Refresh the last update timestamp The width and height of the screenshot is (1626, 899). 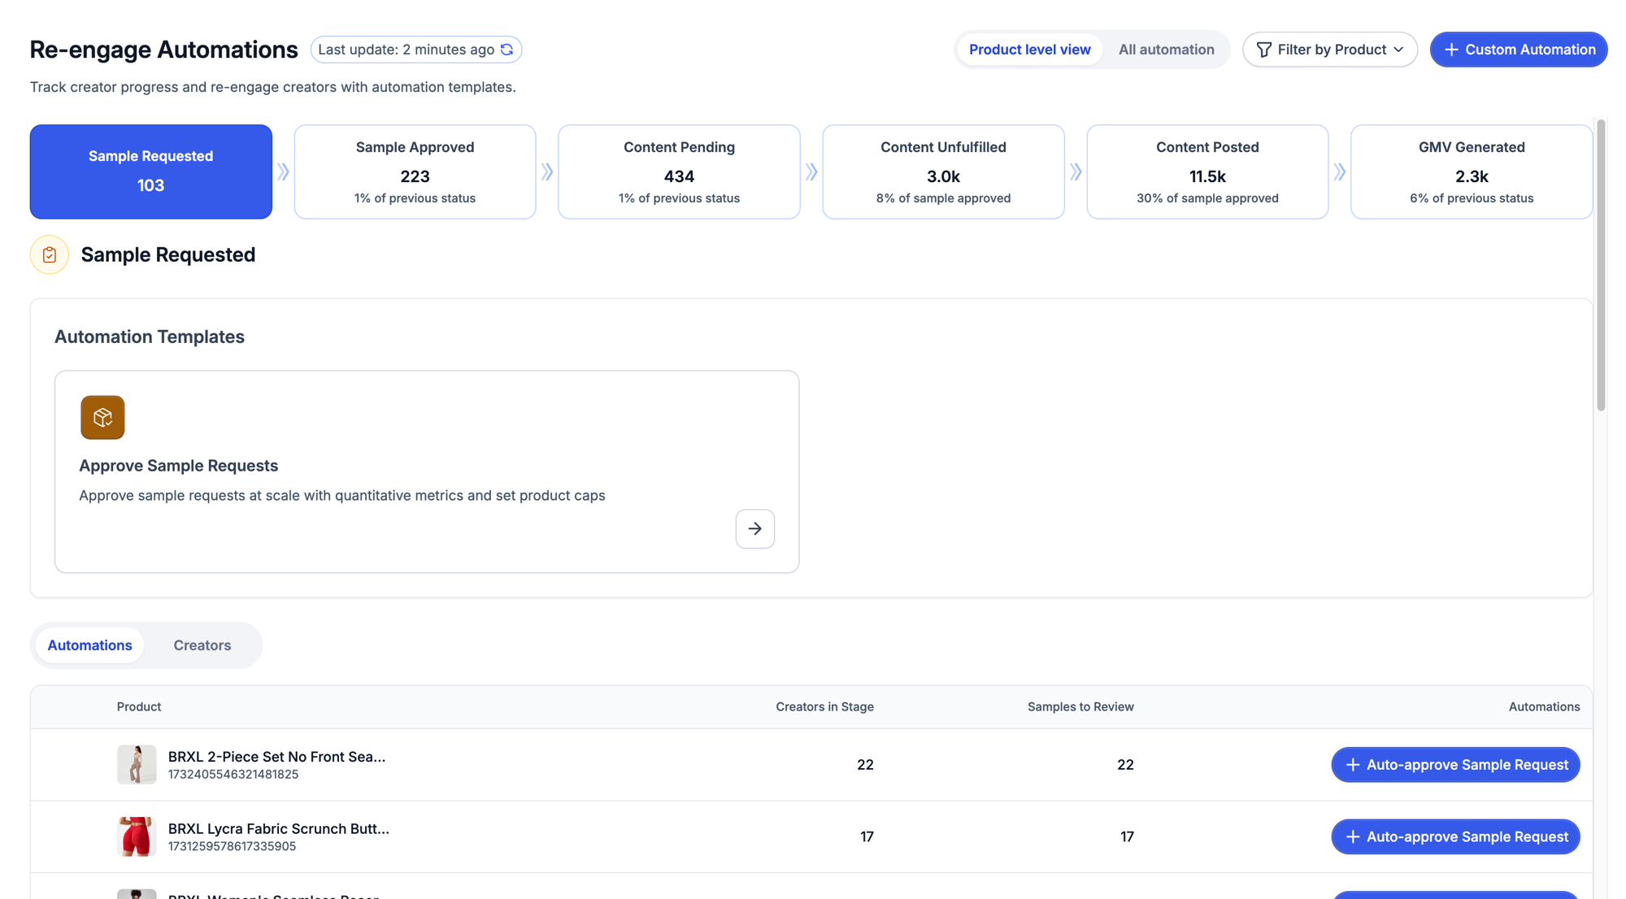(506, 50)
